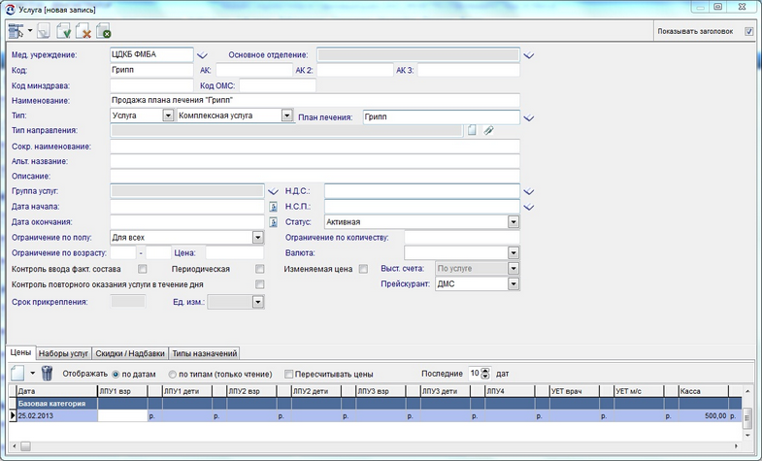Open the Основное отделение lookup chevron

529,55
